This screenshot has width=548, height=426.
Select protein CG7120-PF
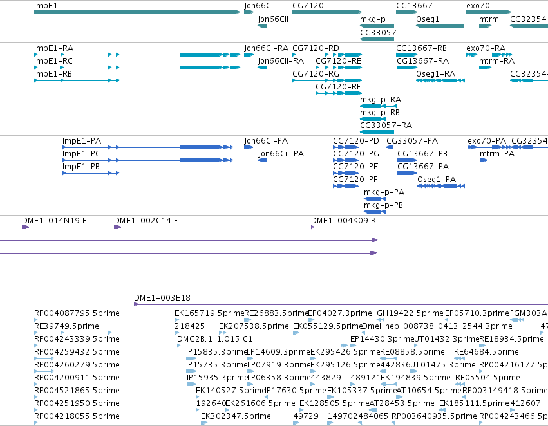click(346, 186)
